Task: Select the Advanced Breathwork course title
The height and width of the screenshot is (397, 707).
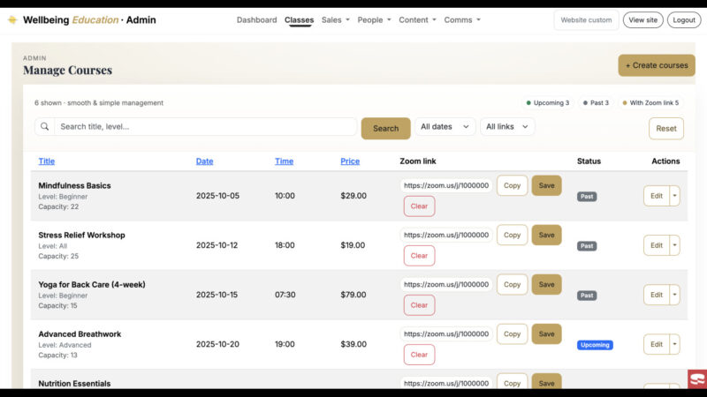Action: [x=80, y=334]
